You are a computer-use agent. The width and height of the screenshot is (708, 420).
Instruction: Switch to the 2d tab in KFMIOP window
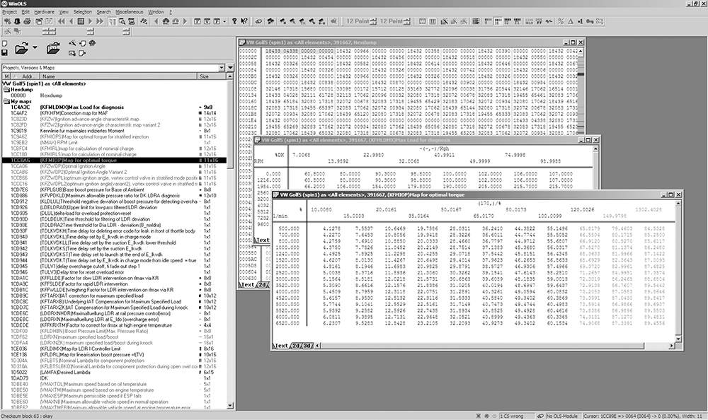[296, 346]
